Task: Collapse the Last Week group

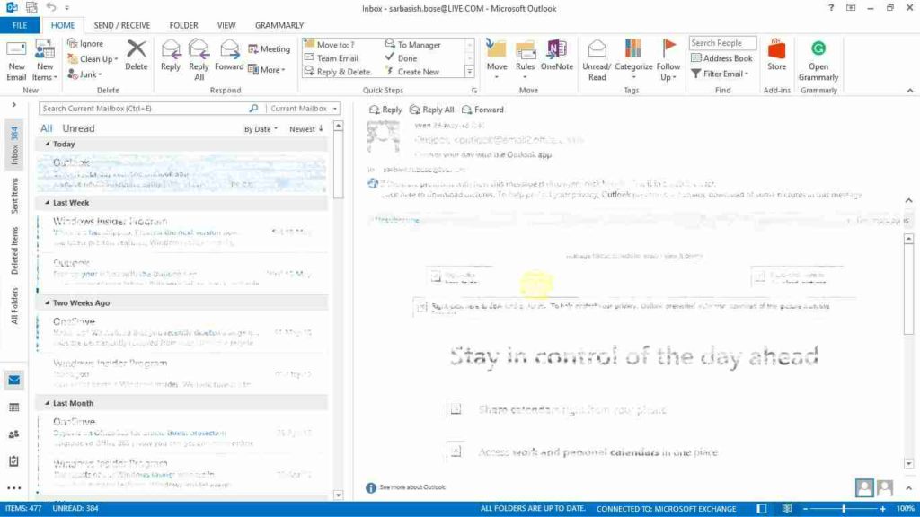Action: coord(48,202)
